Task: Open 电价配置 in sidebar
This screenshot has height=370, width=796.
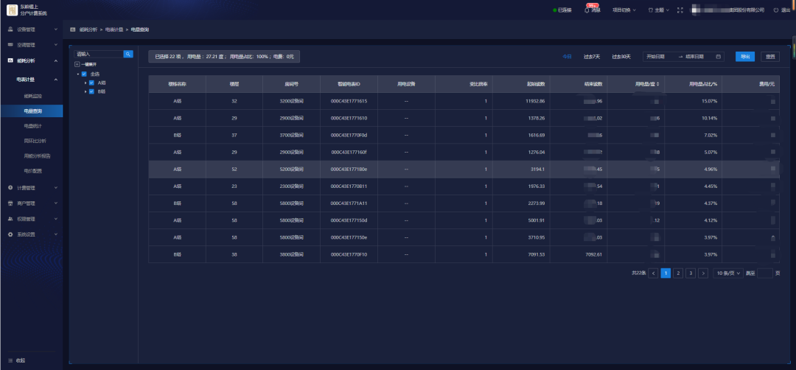Action: (32, 171)
